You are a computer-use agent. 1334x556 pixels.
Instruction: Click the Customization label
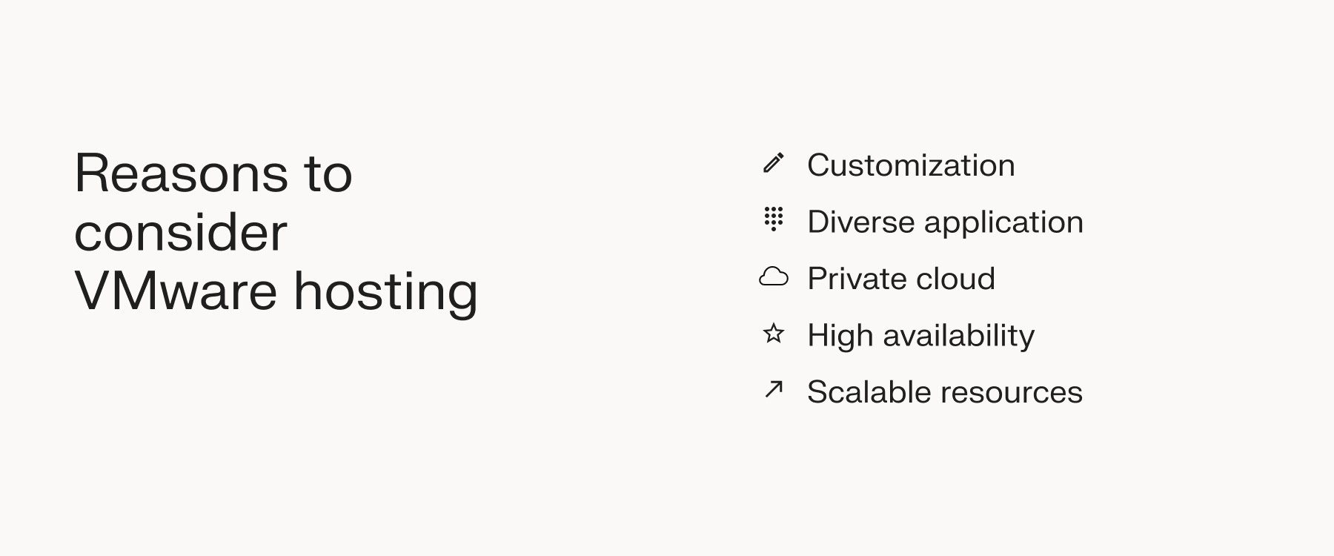click(x=911, y=165)
